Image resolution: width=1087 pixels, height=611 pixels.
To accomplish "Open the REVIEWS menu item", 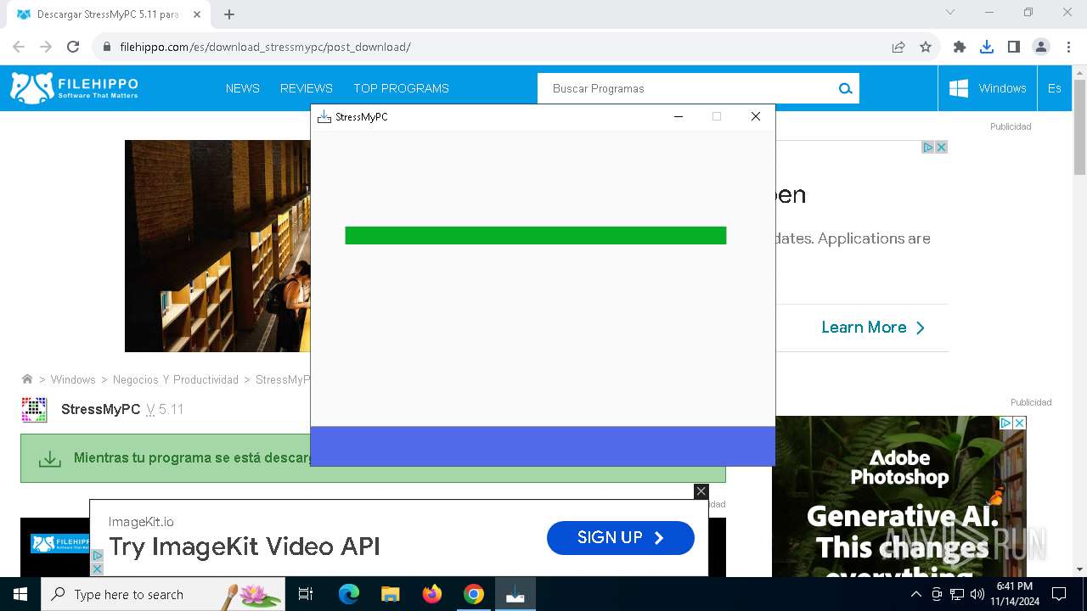I will [x=307, y=88].
